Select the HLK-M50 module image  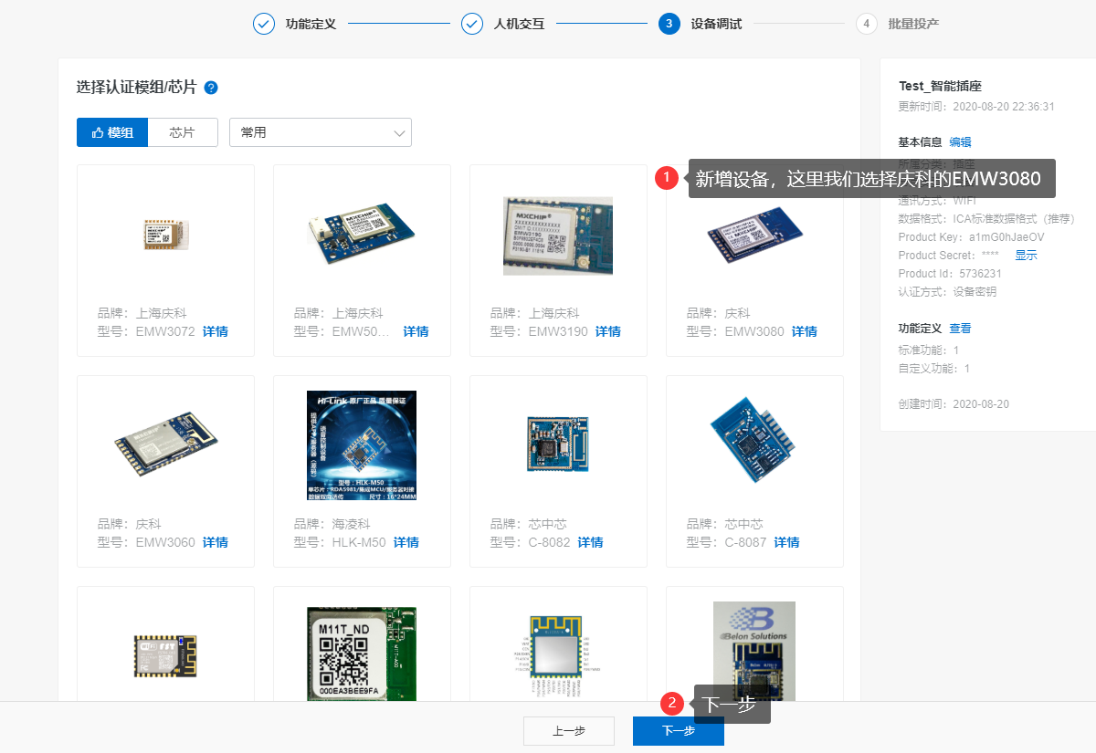pos(362,445)
